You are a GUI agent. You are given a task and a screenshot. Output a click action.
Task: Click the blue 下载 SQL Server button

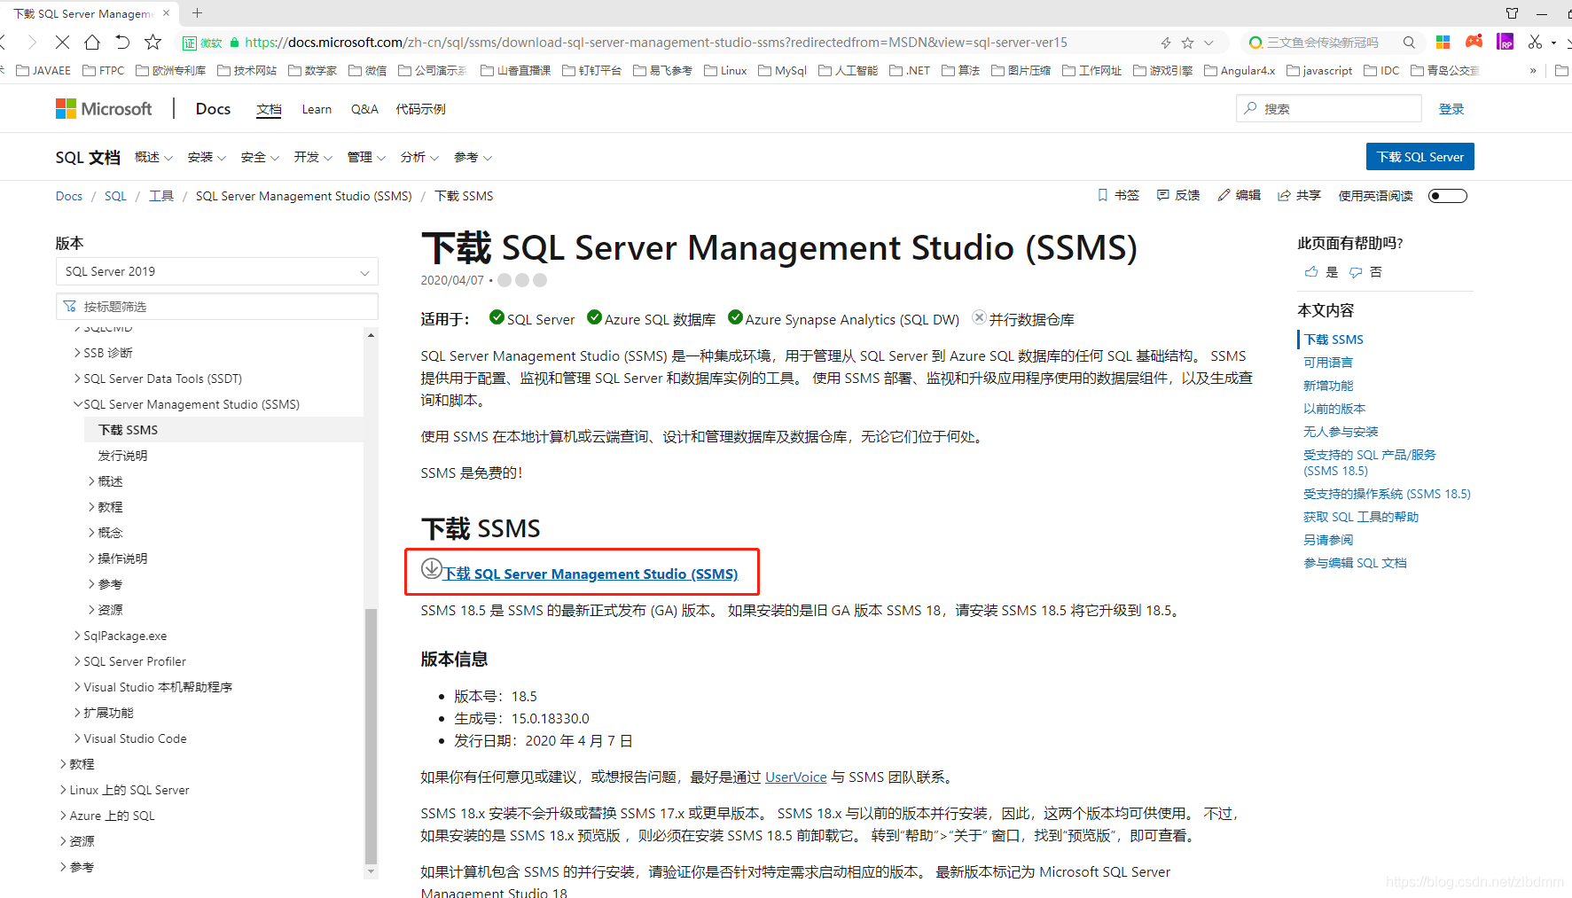[1419, 156]
